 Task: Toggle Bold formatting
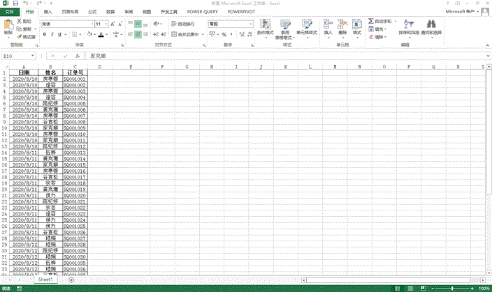[x=43, y=34]
